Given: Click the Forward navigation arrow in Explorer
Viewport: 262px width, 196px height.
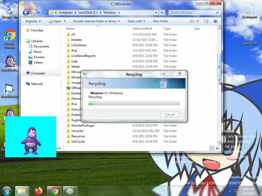Looking at the screenshot, I should click(x=33, y=13).
